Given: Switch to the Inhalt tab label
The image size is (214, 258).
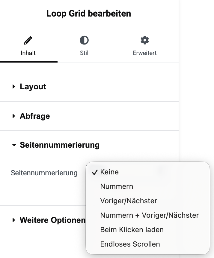Looking at the screenshot, I should tap(28, 53).
